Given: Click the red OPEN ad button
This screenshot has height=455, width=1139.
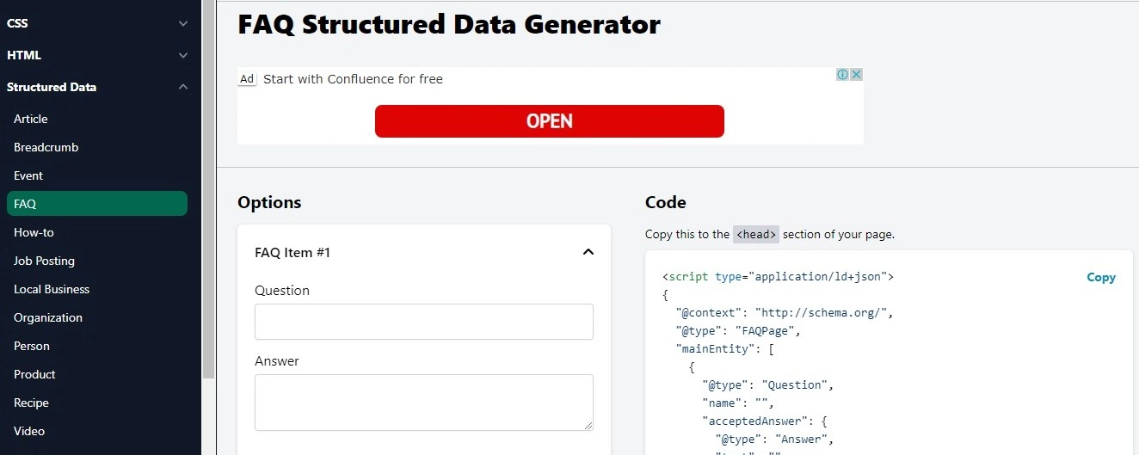Looking at the screenshot, I should pos(550,121).
